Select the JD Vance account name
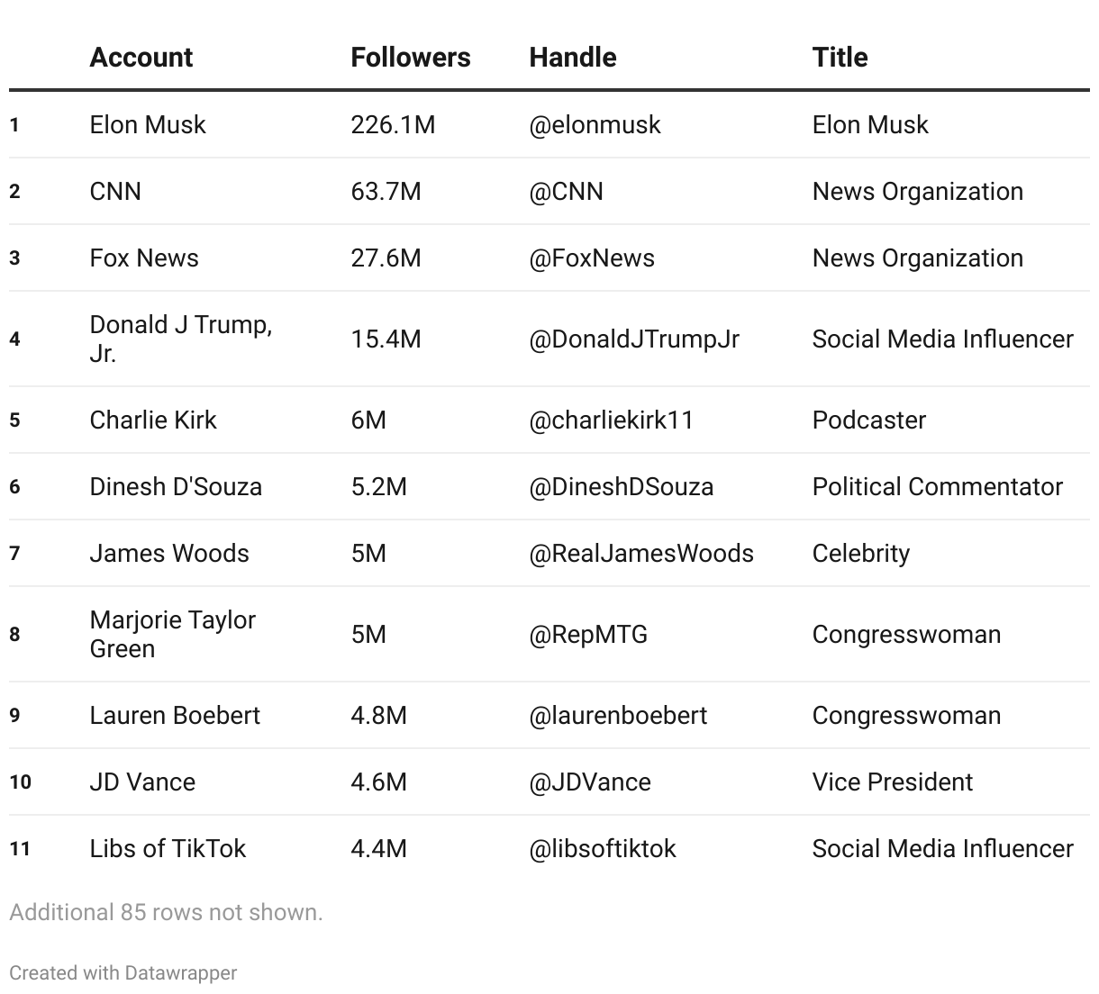The height and width of the screenshot is (994, 1099). tap(142, 782)
